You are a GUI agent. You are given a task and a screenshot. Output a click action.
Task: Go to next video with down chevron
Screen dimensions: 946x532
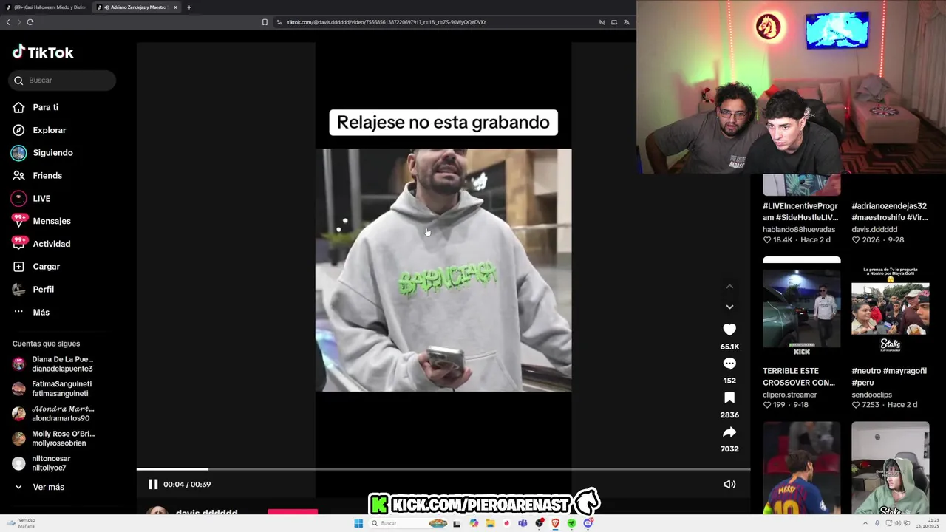click(x=729, y=307)
